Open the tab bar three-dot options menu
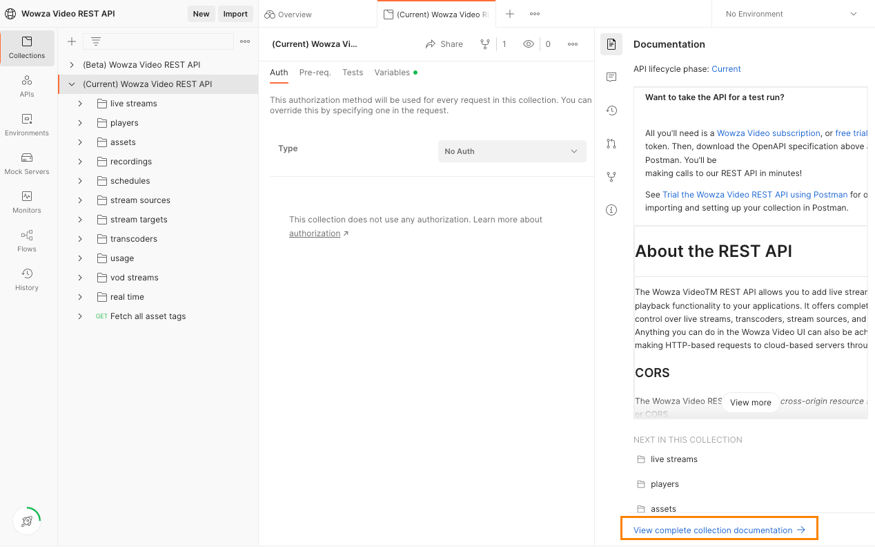 (x=535, y=14)
